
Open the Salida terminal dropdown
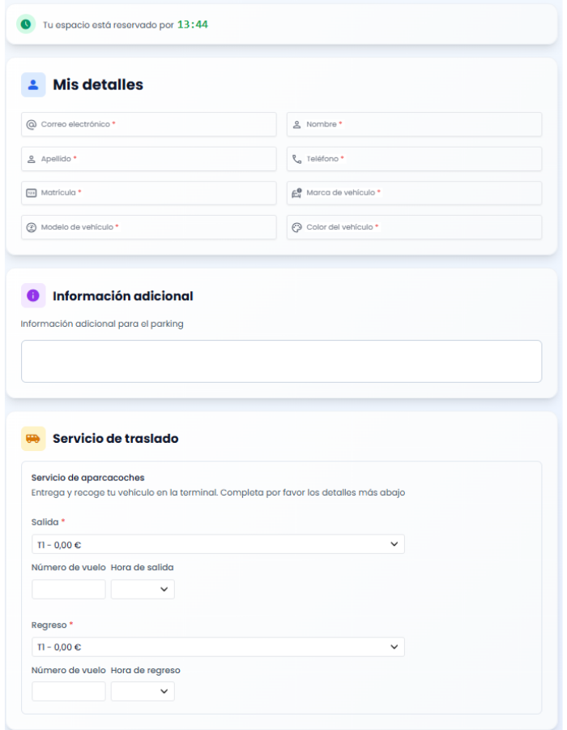click(x=218, y=544)
